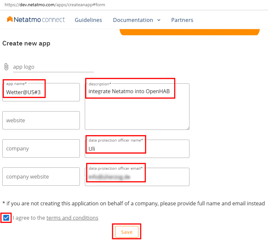Select the company input field
The image size is (268, 240).
41,148
